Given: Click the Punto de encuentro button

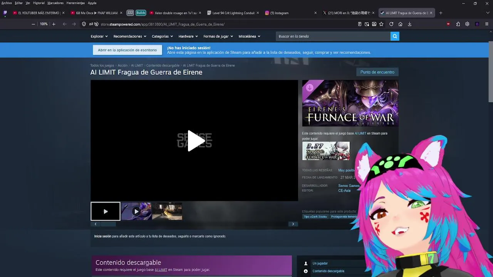Looking at the screenshot, I should (377, 72).
